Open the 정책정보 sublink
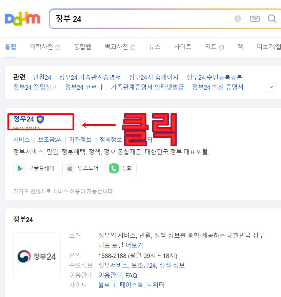 (111, 140)
